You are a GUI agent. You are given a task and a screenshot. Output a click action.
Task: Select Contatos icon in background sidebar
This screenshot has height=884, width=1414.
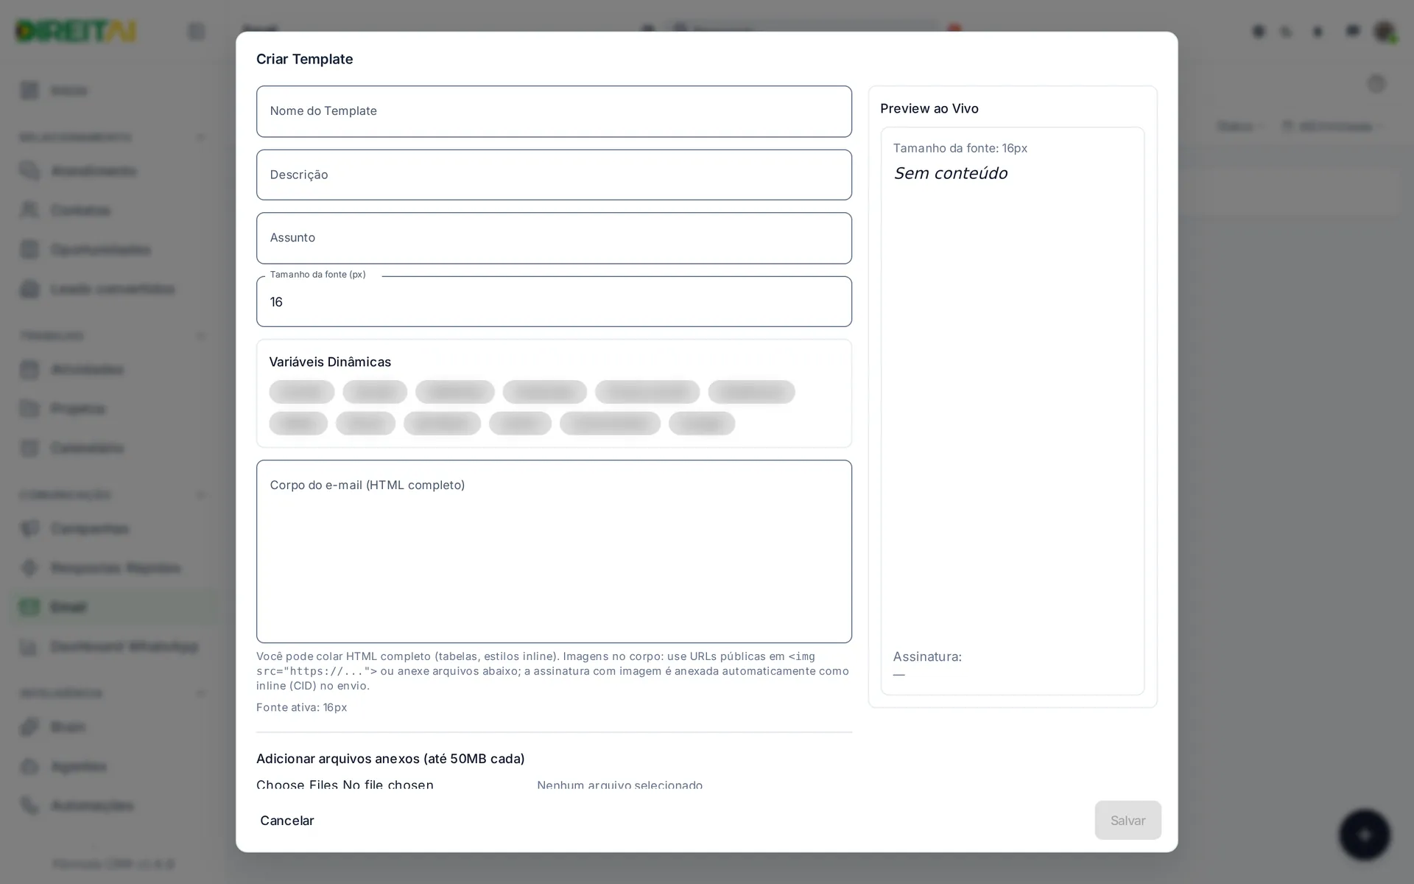pyautogui.click(x=29, y=210)
